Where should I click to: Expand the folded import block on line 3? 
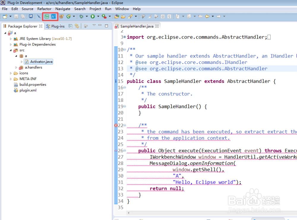point(125,37)
